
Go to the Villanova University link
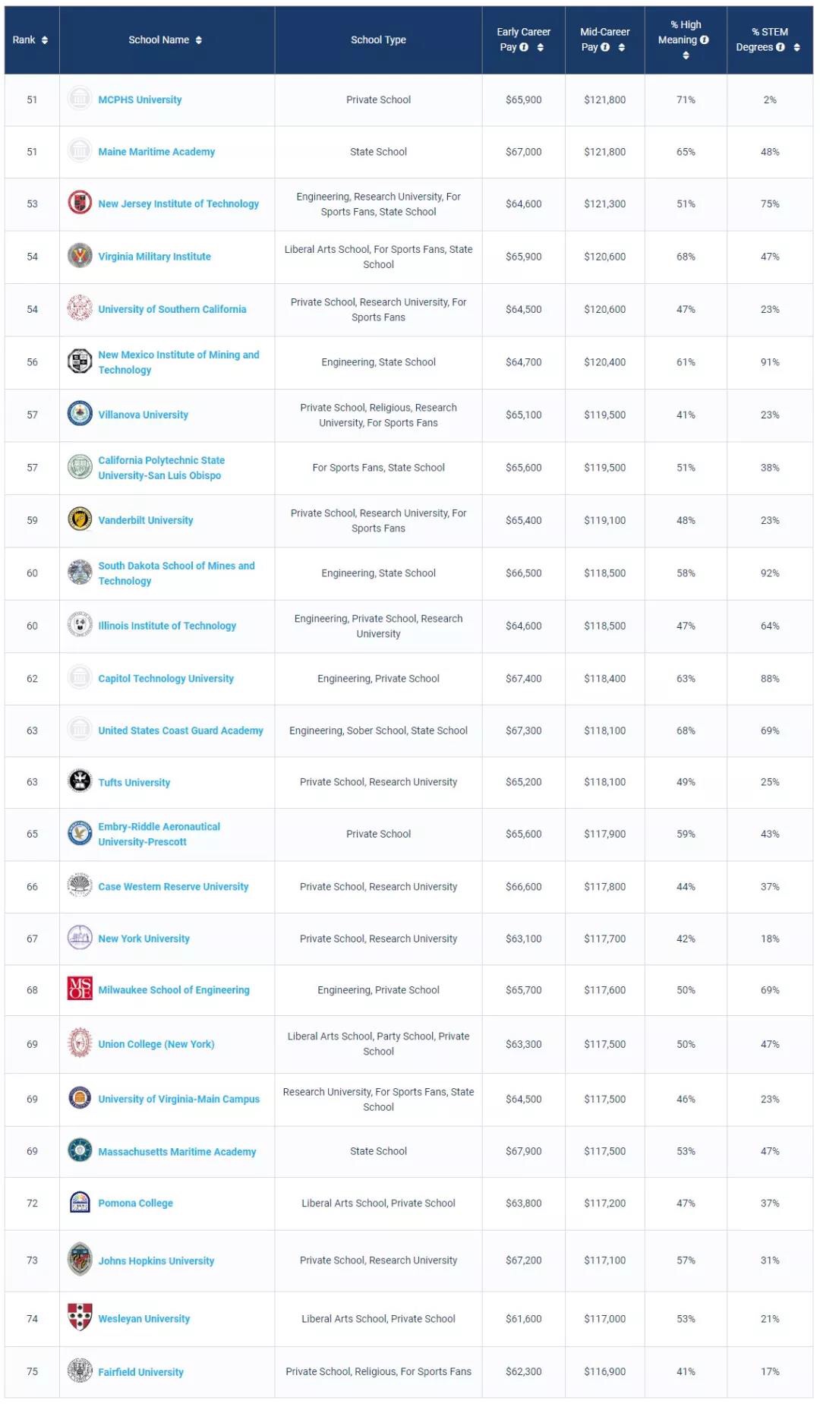point(143,415)
